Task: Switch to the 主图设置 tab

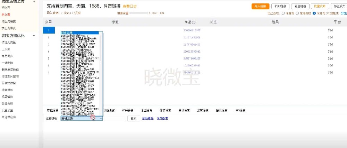Action: tap(146, 111)
